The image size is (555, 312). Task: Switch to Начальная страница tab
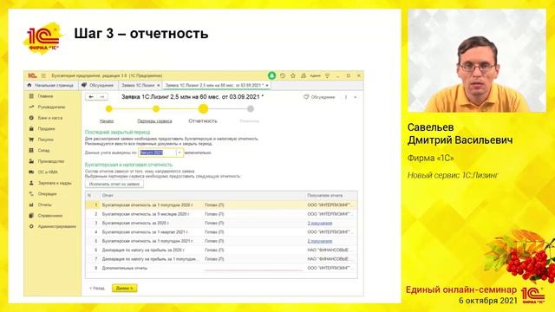coord(50,85)
